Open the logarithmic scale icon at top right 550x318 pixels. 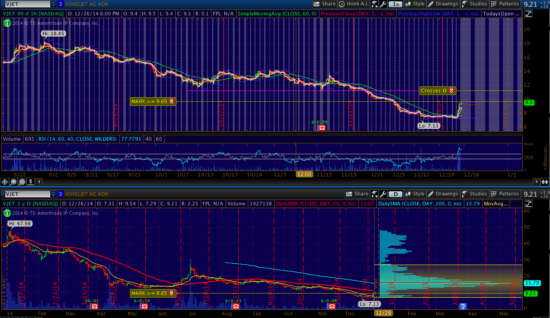tap(528, 14)
